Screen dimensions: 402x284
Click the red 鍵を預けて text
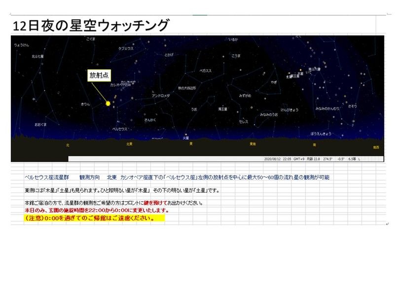[x=155, y=203]
